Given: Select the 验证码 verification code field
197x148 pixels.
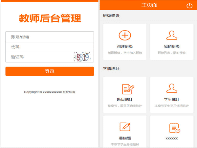Looking at the screenshot, I should [x=39, y=57].
